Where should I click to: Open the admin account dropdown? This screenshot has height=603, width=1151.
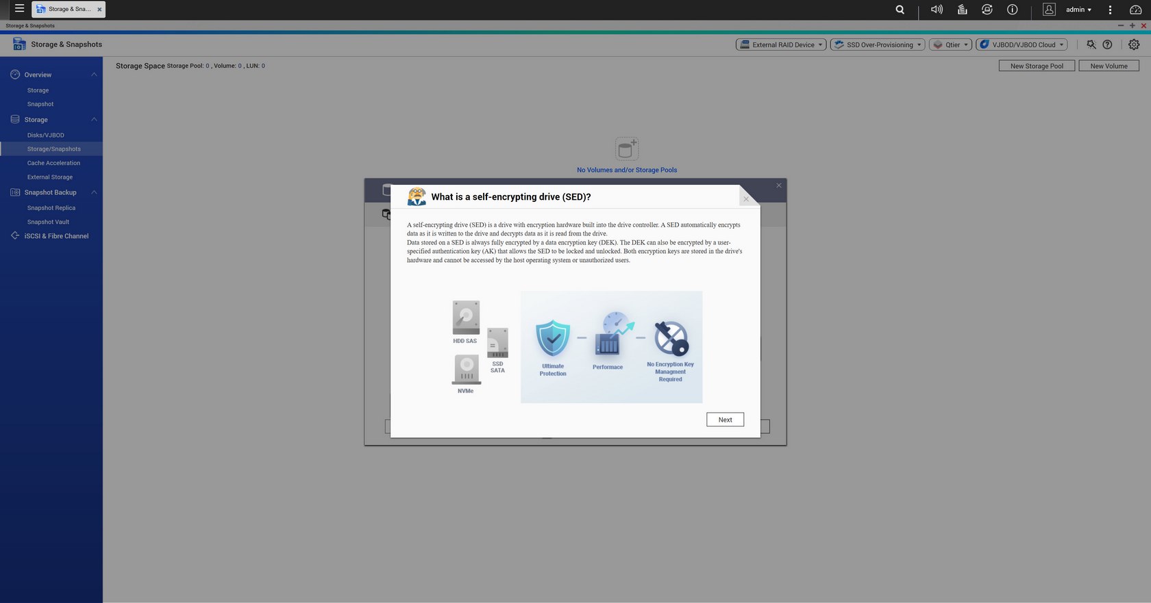point(1078,10)
